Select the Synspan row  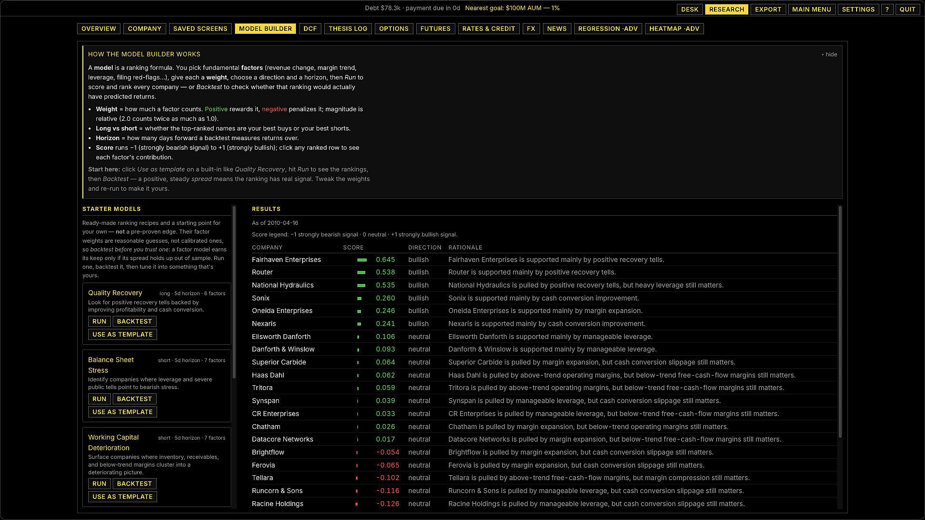[544, 401]
